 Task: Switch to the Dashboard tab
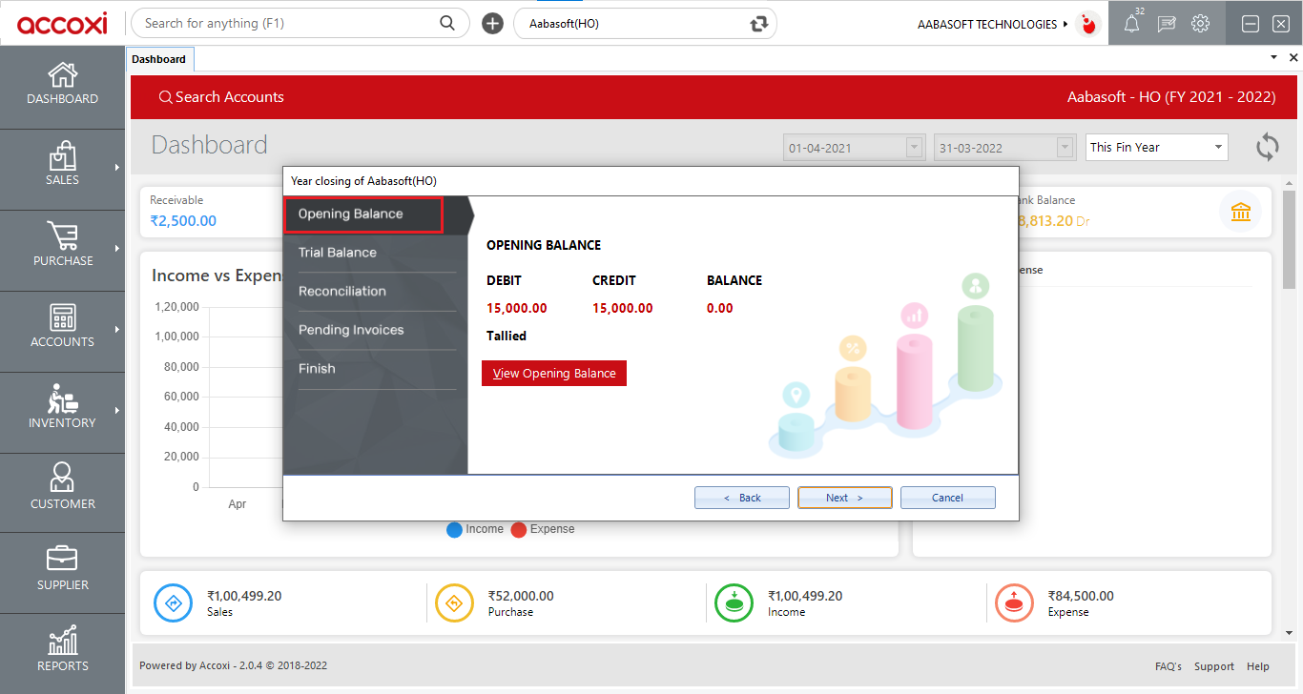pyautogui.click(x=159, y=59)
